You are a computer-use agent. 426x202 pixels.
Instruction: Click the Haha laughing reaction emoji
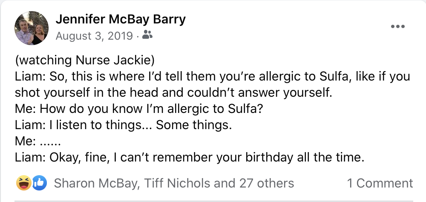pyautogui.click(x=22, y=183)
